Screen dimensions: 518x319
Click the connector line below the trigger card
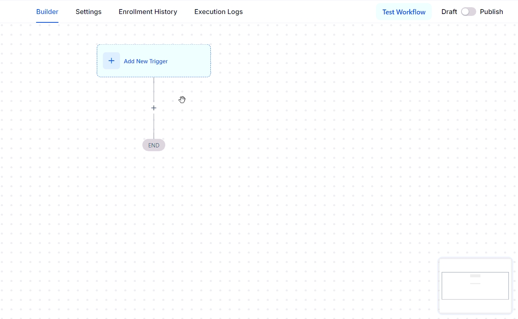154,89
